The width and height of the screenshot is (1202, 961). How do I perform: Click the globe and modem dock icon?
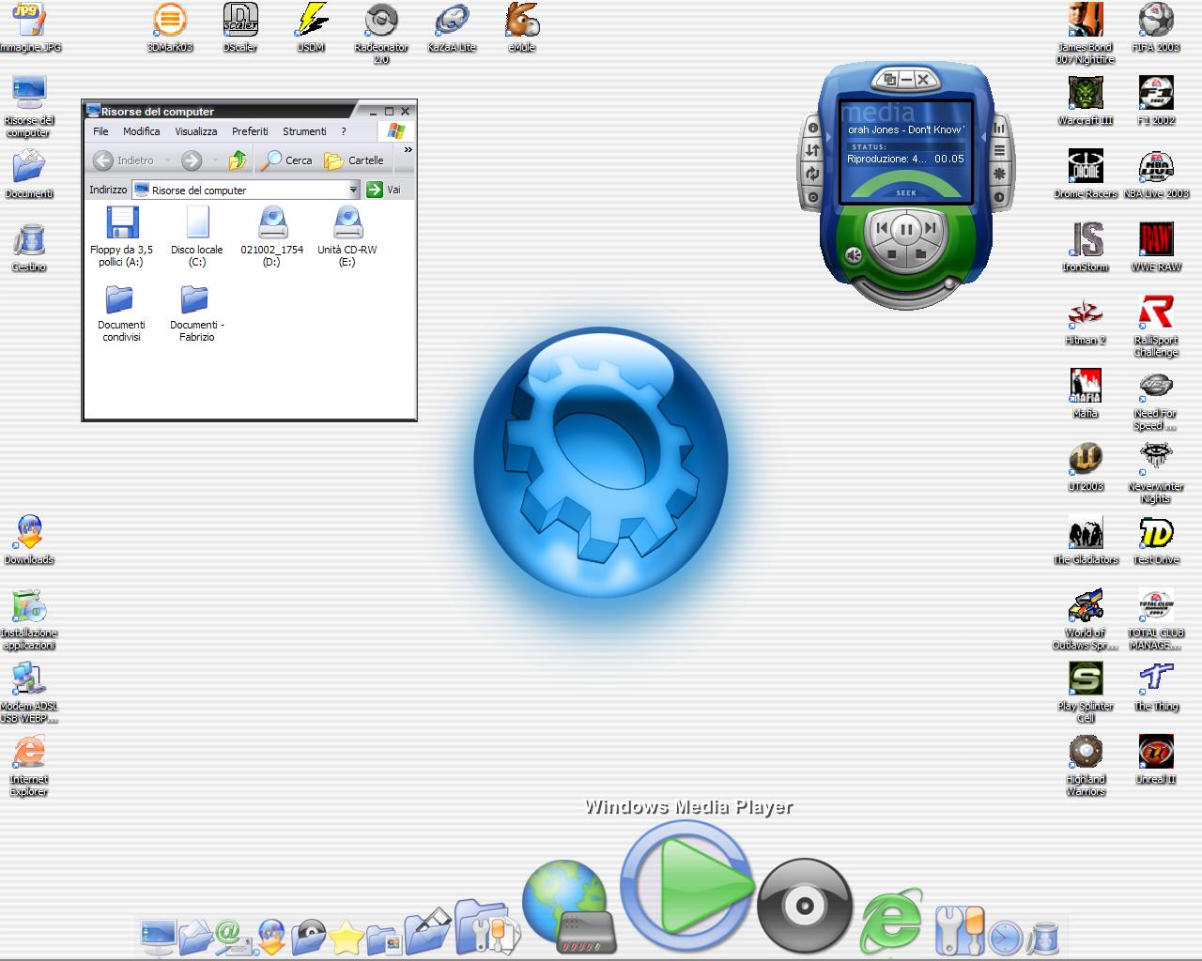tap(569, 907)
